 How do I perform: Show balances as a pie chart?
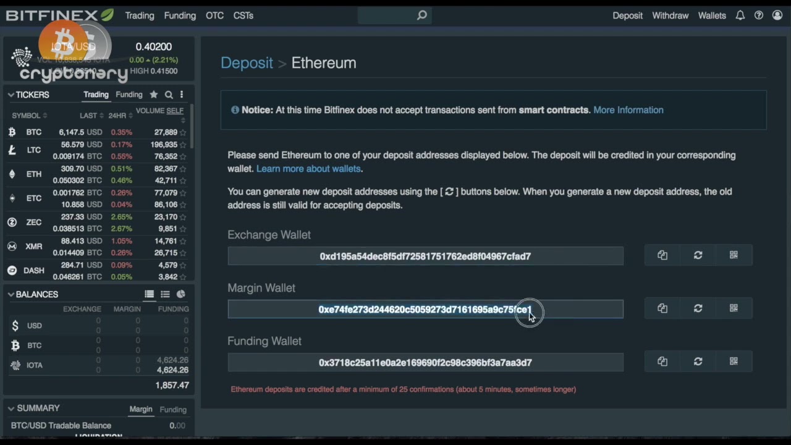(181, 294)
